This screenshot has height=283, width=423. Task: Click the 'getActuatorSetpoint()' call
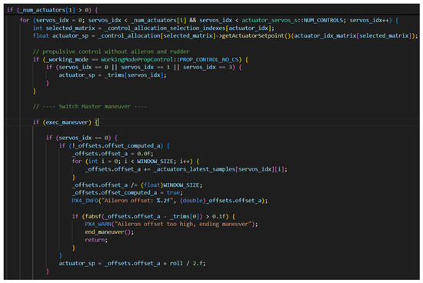point(256,36)
